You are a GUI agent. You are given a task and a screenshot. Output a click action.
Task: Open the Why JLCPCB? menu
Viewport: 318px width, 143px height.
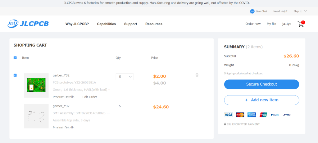coord(77,24)
